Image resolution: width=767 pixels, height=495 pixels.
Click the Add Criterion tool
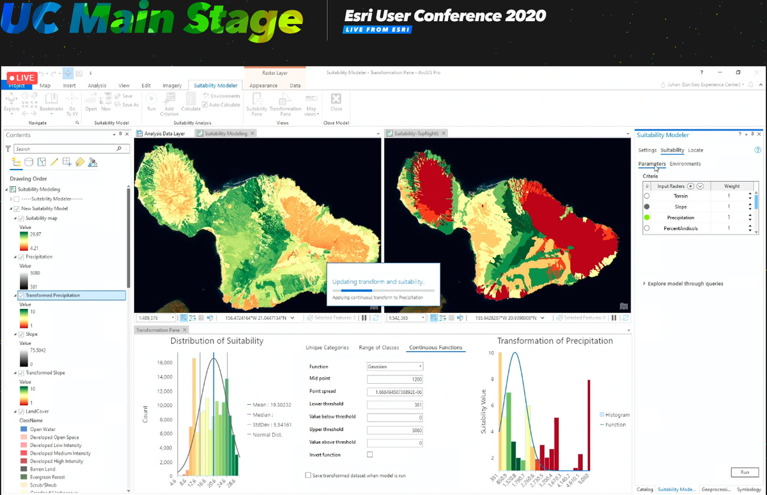click(x=169, y=104)
